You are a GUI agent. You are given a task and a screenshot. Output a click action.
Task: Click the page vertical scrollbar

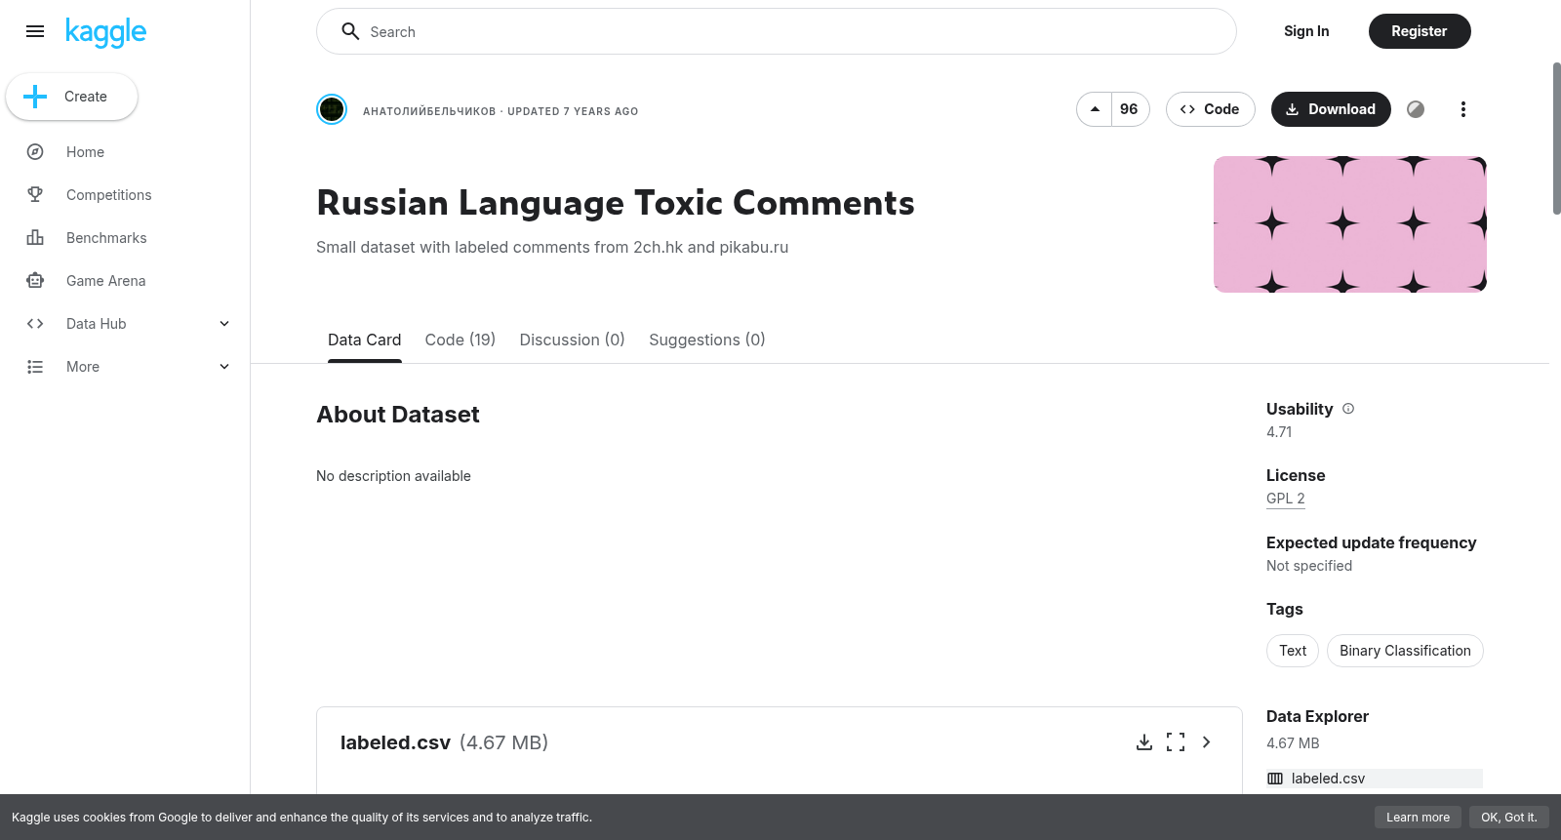pyautogui.click(x=1556, y=137)
